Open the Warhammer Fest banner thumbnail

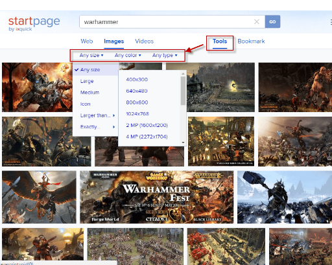157,197
